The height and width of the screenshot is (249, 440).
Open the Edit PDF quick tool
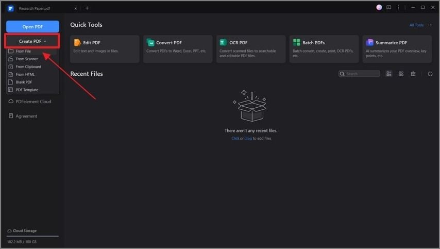(105, 49)
